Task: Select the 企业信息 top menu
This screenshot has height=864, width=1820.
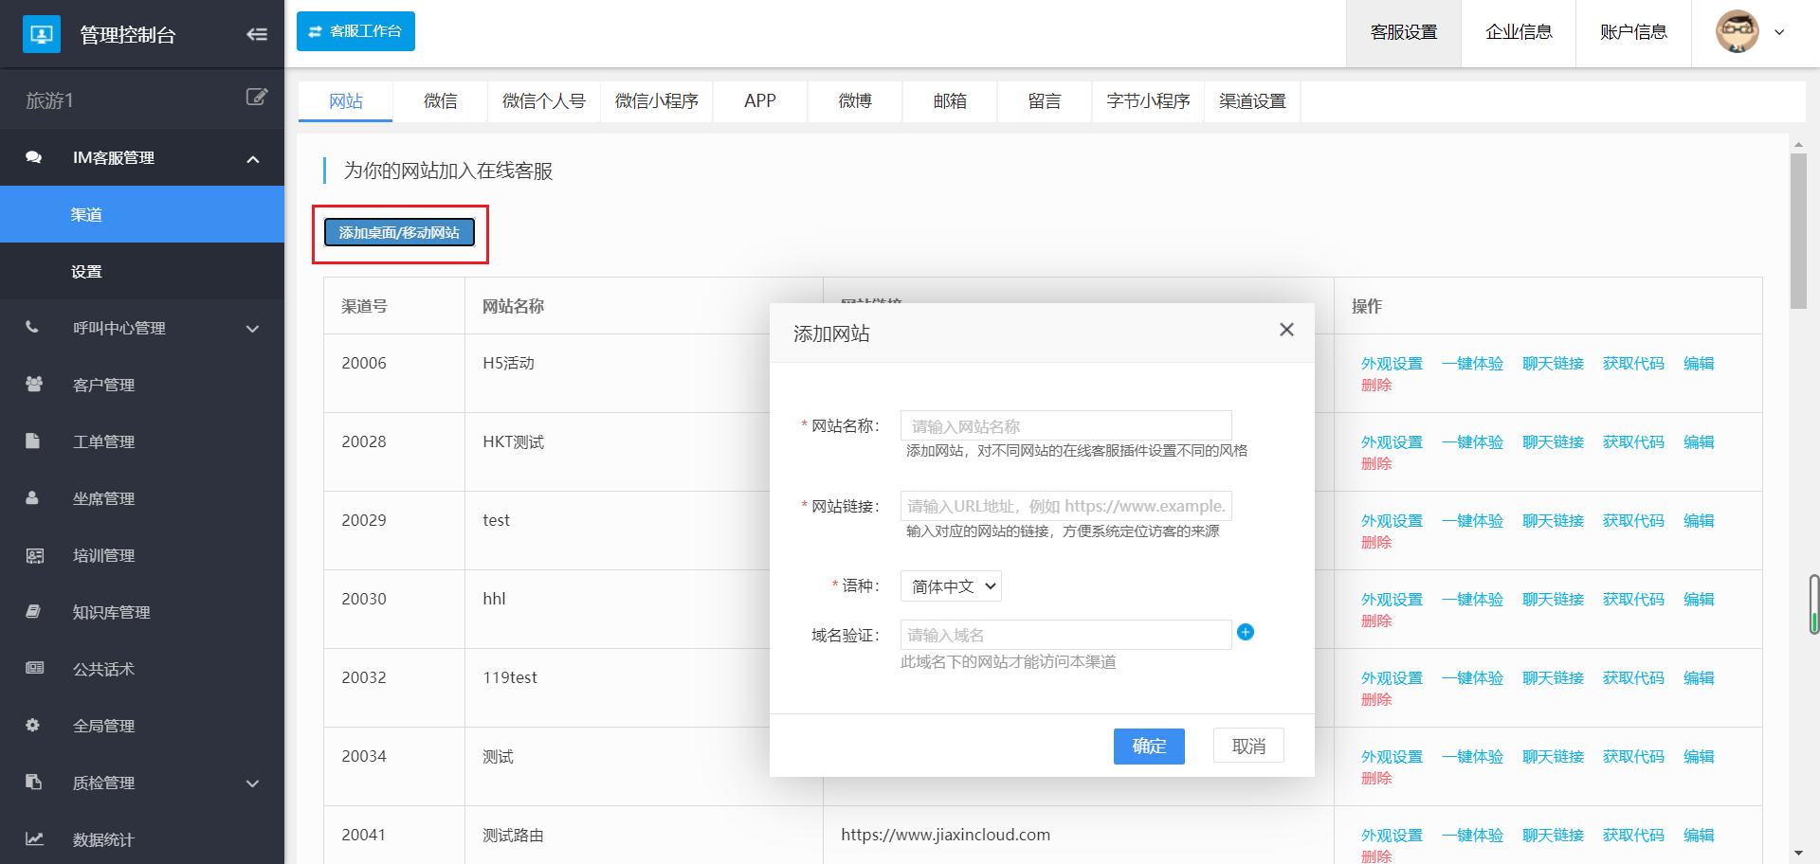Action: point(1519,33)
